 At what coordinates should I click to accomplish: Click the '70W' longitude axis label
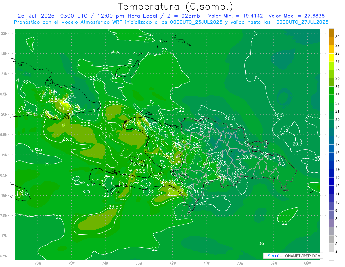click(240, 263)
